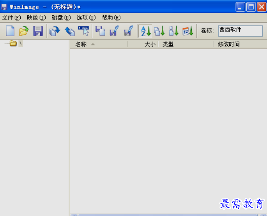
Task: Click the write disk toolbar icon
Action: click(x=70, y=31)
